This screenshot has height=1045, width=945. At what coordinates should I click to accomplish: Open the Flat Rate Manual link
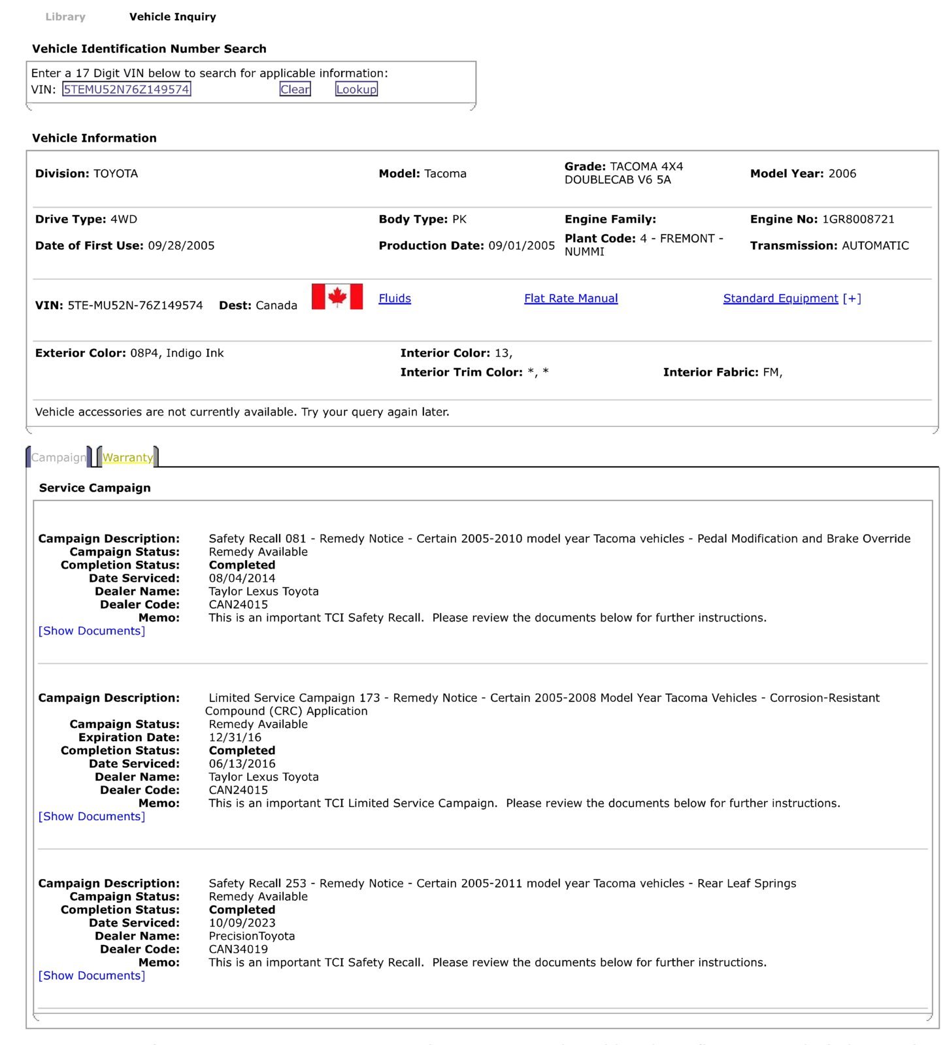pos(571,299)
